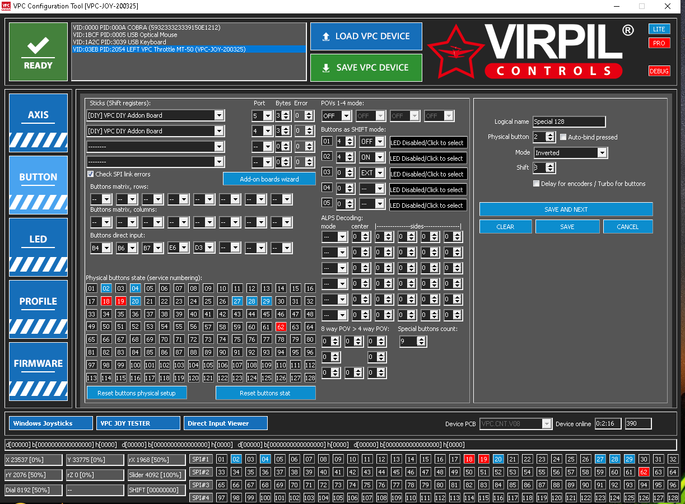Click the SHIFT [00000000] status readout

(x=156, y=490)
